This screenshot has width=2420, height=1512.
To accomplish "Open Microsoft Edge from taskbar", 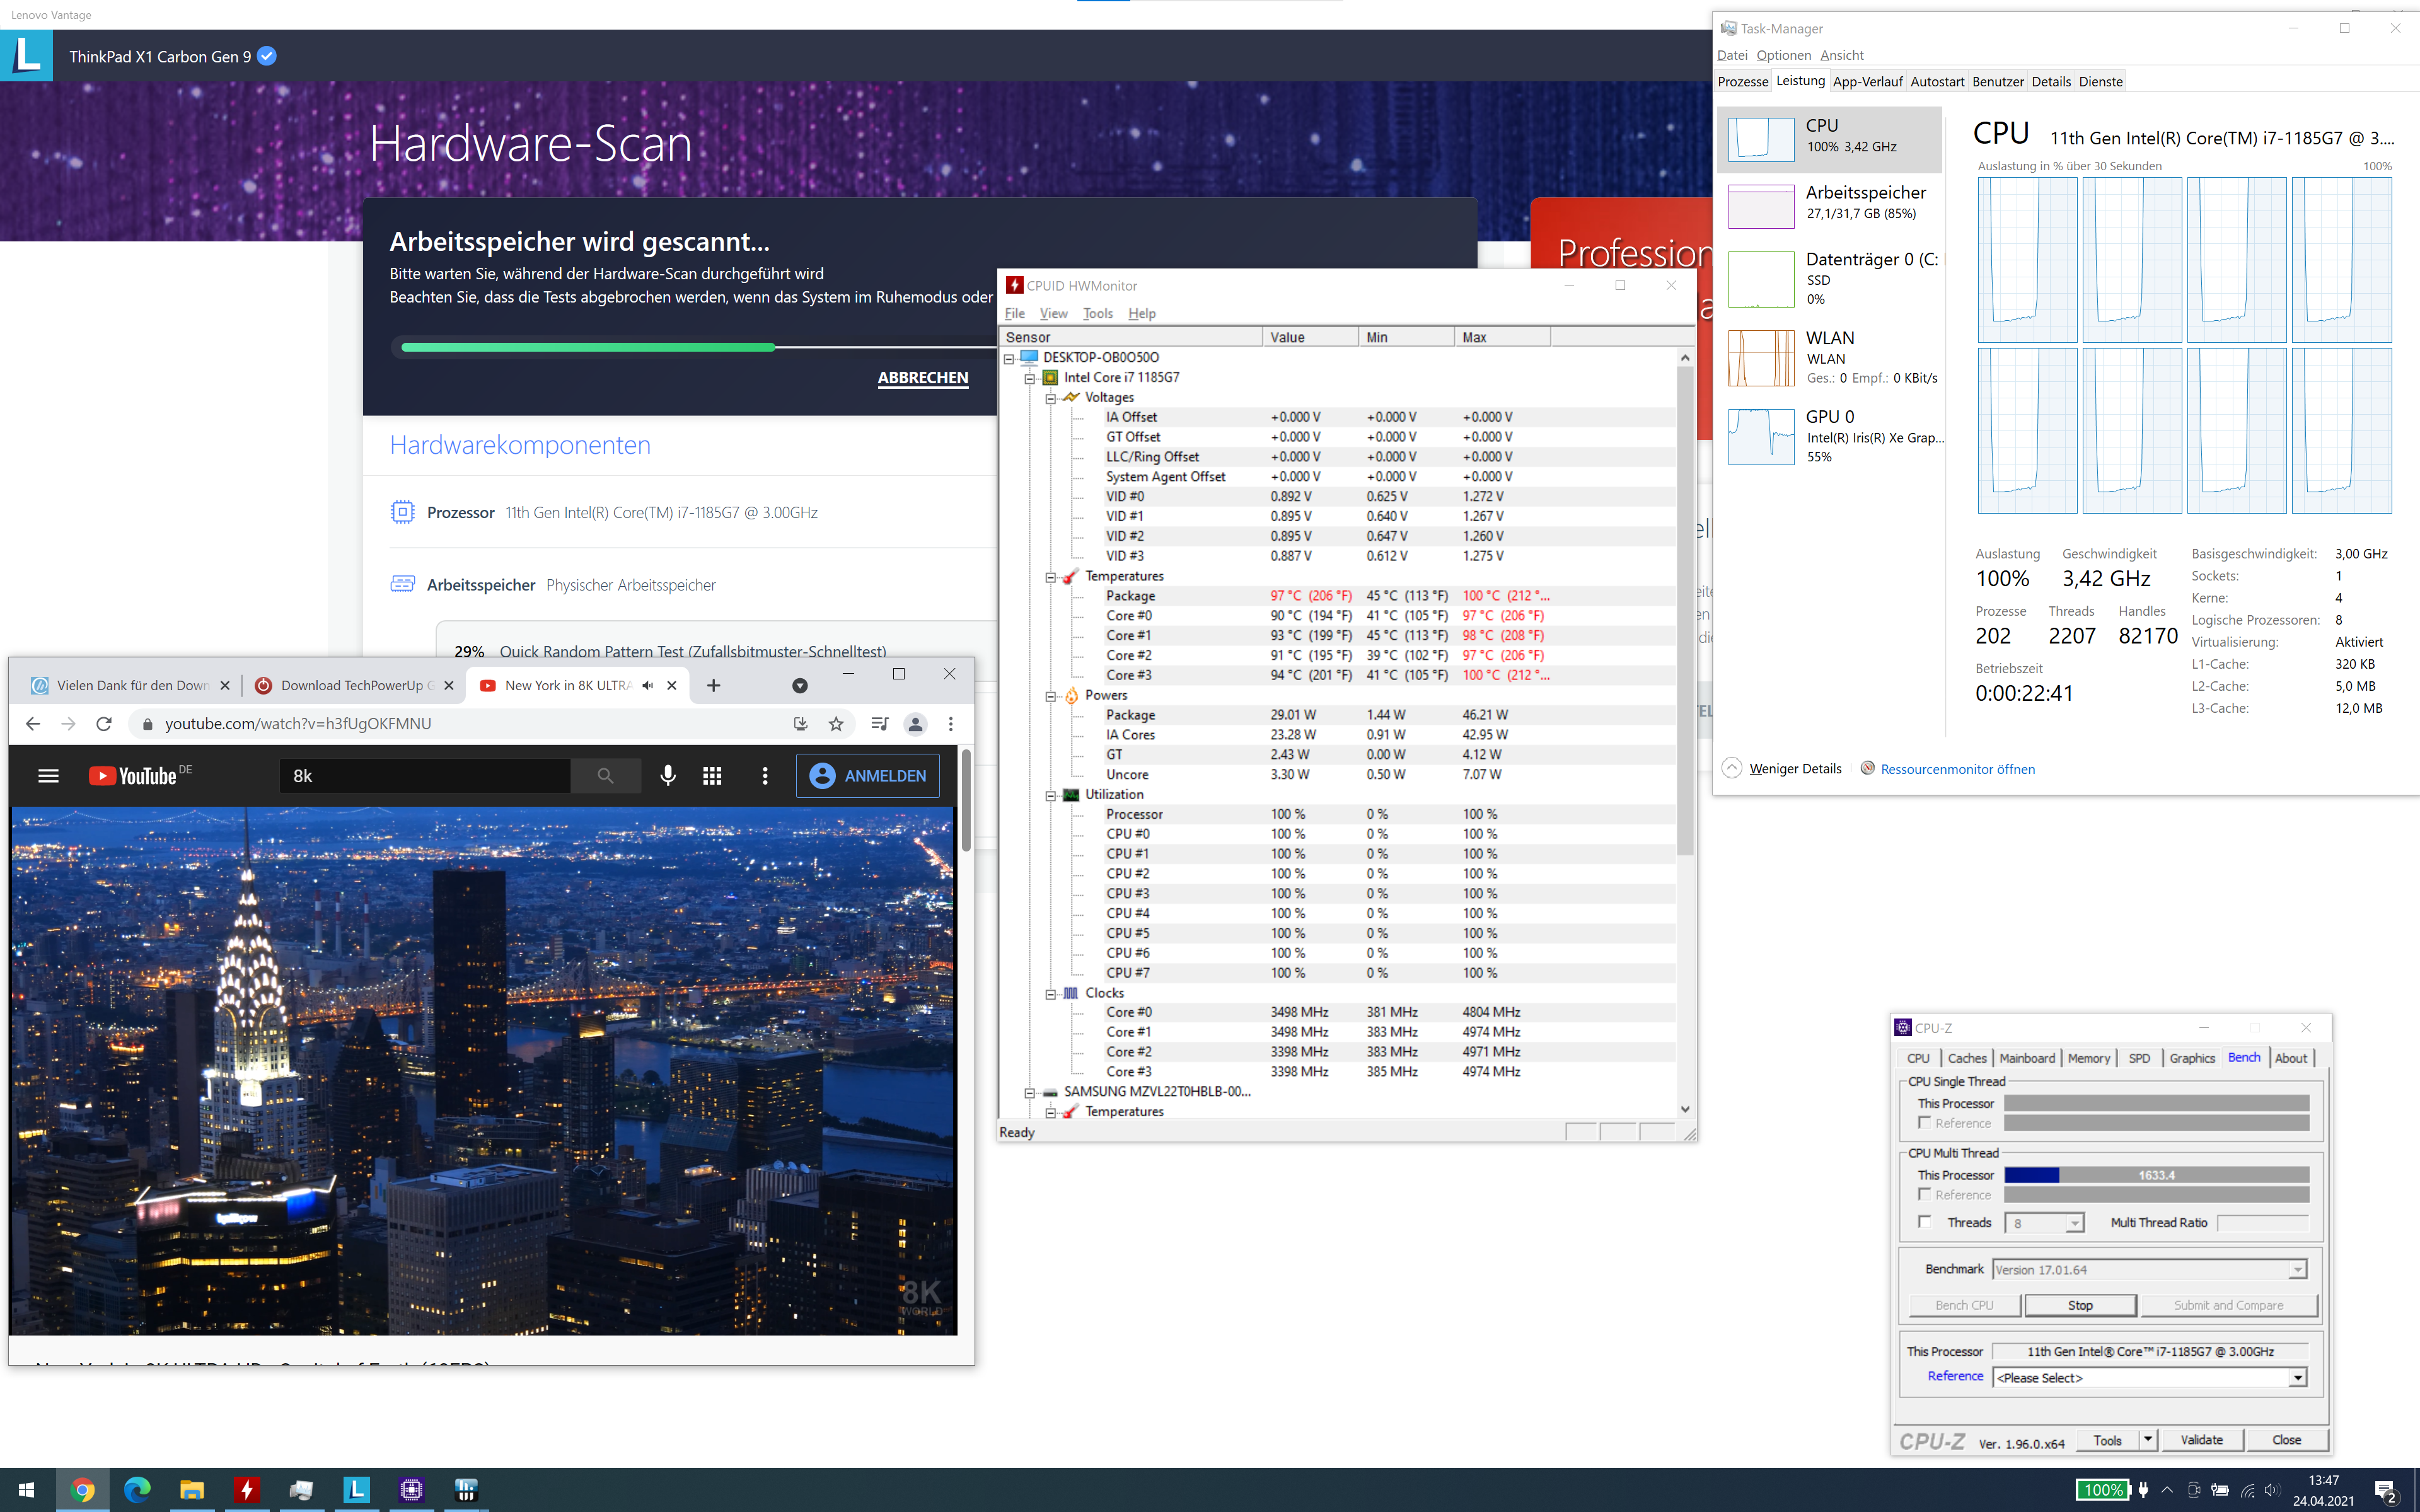I will click(137, 1490).
